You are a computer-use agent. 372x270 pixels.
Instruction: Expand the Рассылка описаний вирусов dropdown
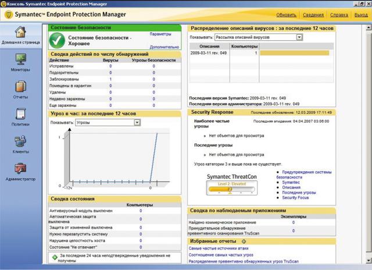click(299, 37)
